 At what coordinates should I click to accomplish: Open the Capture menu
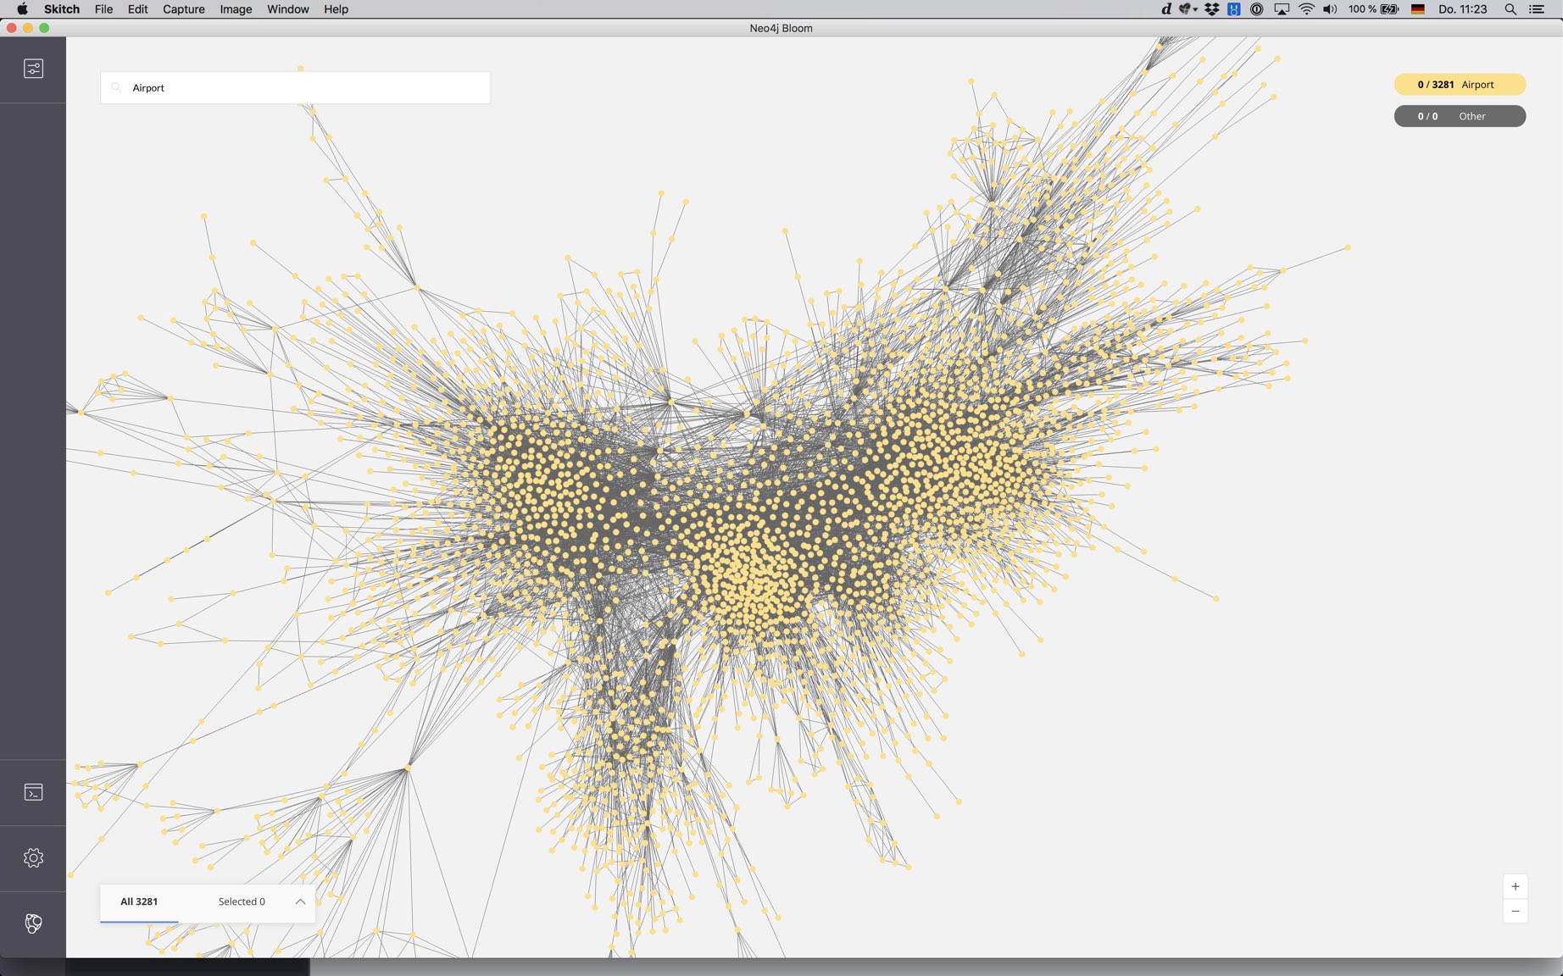pyautogui.click(x=184, y=9)
